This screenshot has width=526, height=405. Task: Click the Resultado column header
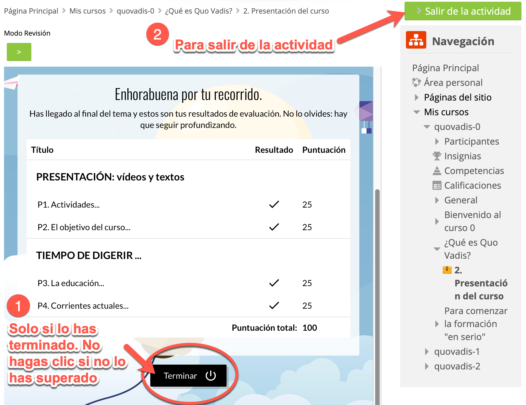(x=274, y=150)
